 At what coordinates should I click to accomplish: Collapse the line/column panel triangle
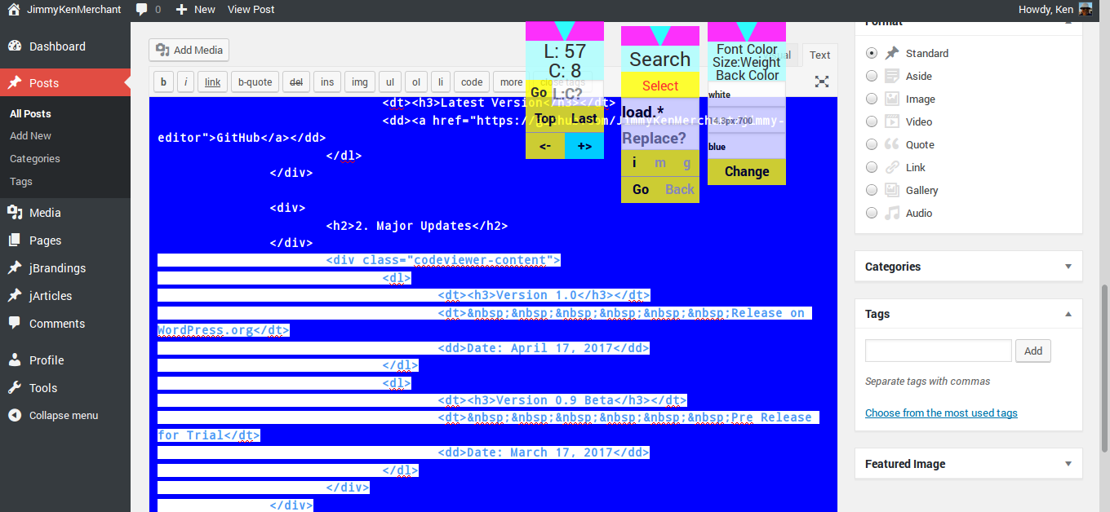point(565,31)
